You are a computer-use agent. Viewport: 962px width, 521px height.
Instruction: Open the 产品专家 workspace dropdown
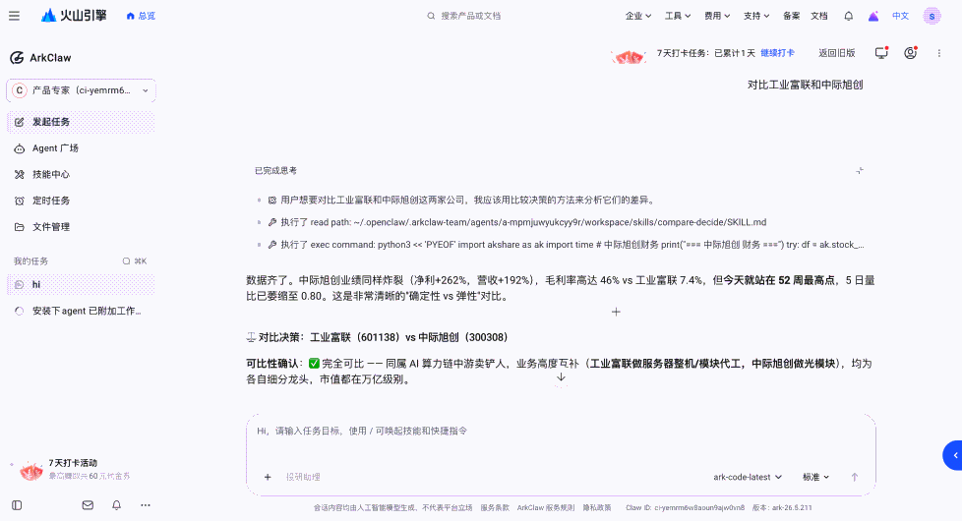81,90
